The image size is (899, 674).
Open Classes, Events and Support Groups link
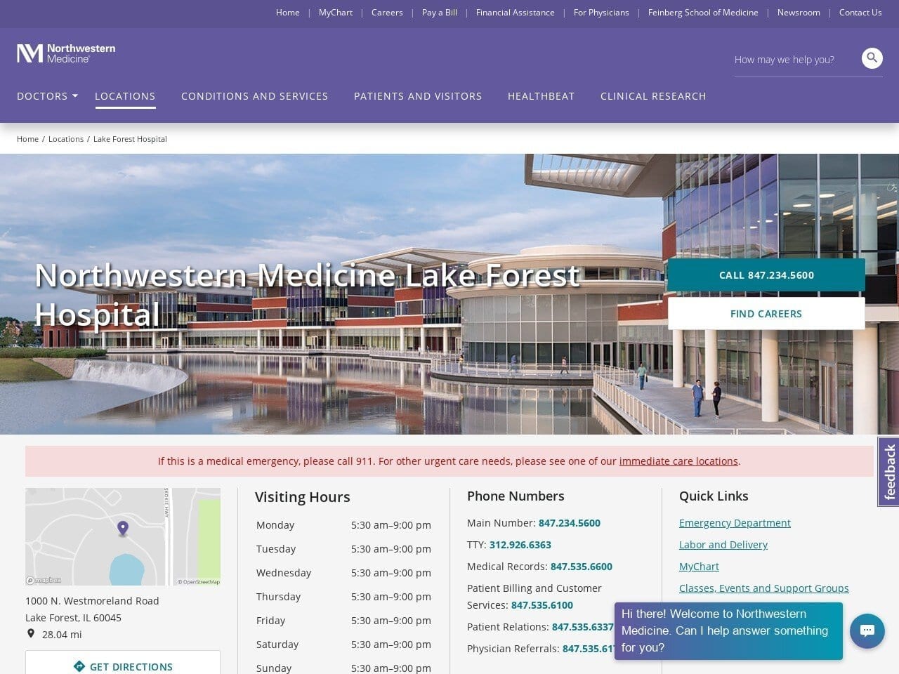click(764, 588)
